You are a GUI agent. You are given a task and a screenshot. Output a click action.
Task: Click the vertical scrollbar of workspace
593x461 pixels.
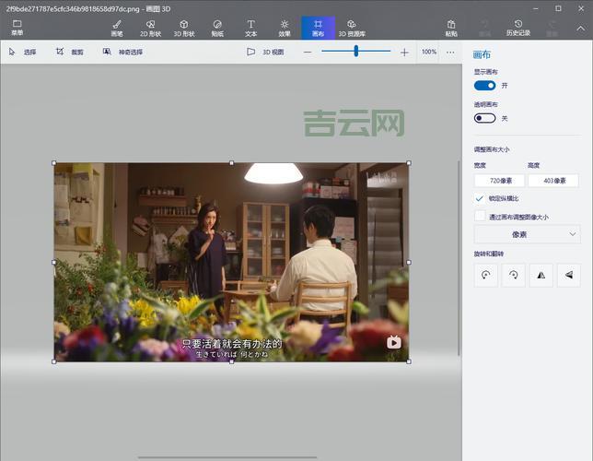[459, 257]
